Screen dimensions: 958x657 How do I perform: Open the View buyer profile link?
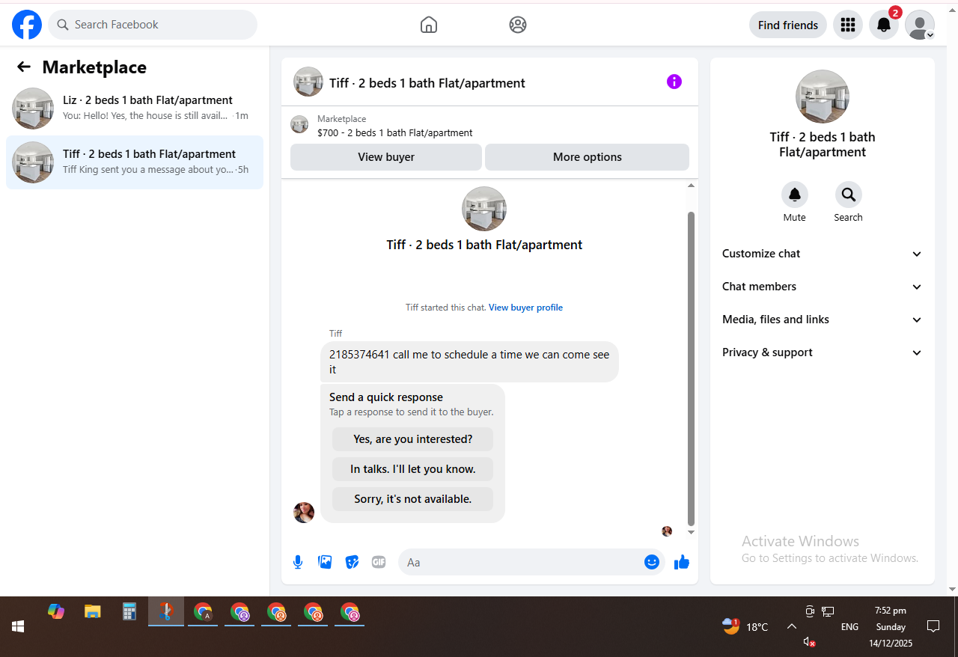tap(525, 308)
